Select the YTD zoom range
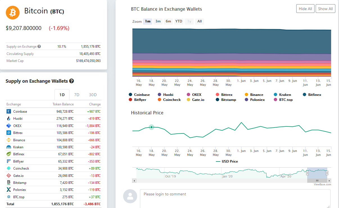339x208 pixels. coord(179,21)
